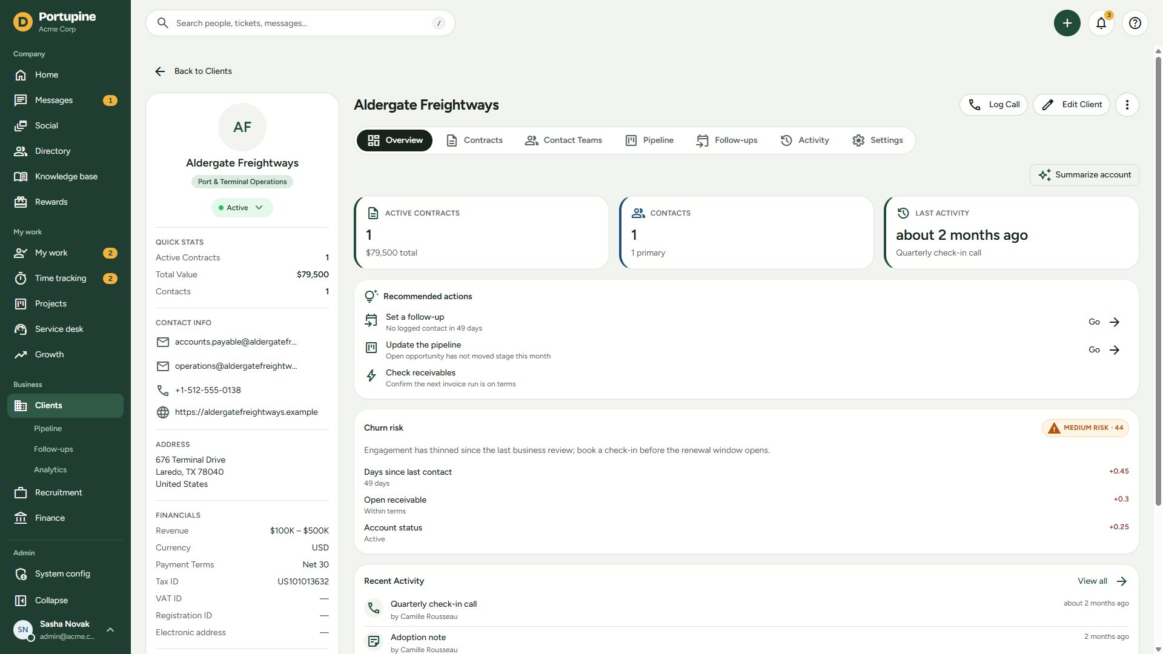
Task: Open the client Settings tab
Action: pos(878,140)
